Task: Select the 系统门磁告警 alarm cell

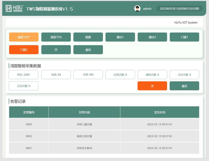Action: point(84,124)
